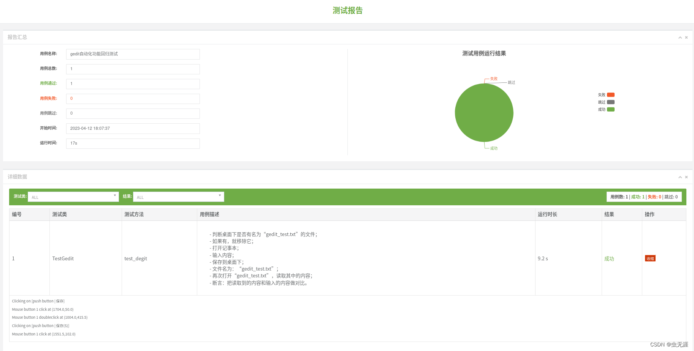Click the 操作 column header
This screenshot has height=351, width=694.
click(664, 214)
